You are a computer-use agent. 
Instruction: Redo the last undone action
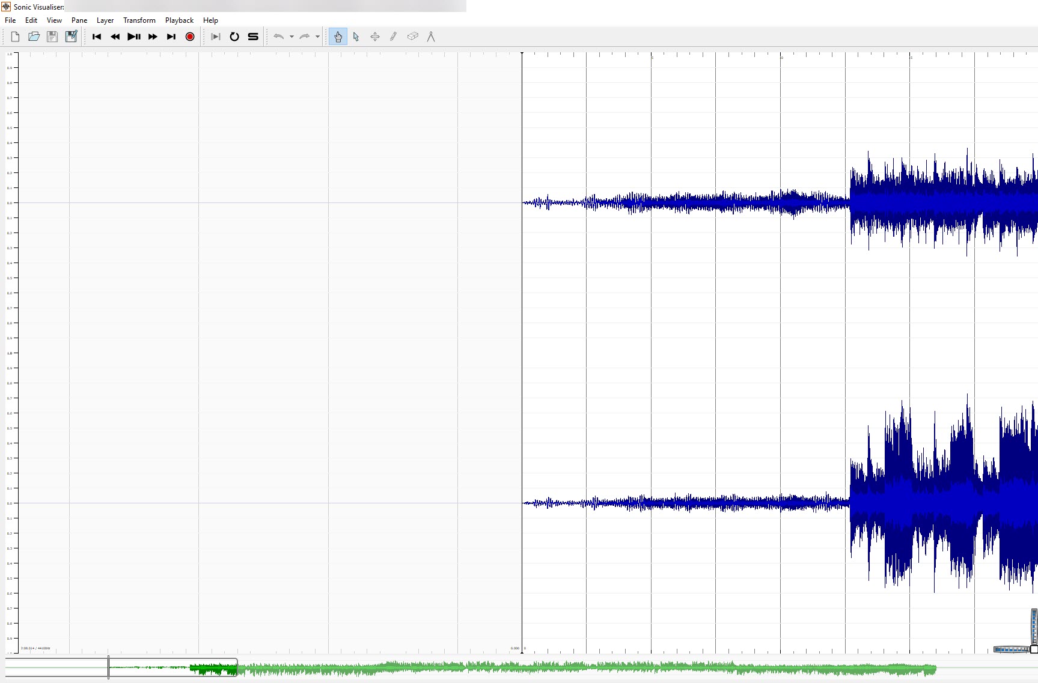tap(305, 37)
